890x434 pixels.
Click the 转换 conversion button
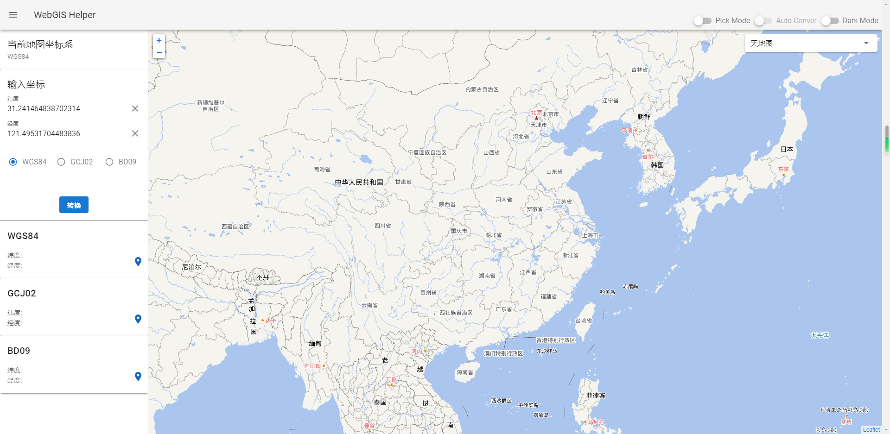(74, 204)
